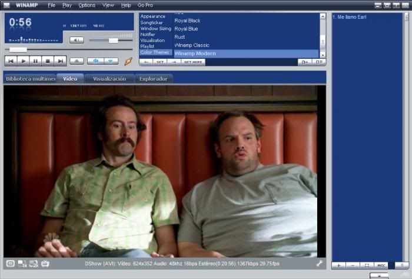
Task: Skip to the next track
Action: point(60,61)
